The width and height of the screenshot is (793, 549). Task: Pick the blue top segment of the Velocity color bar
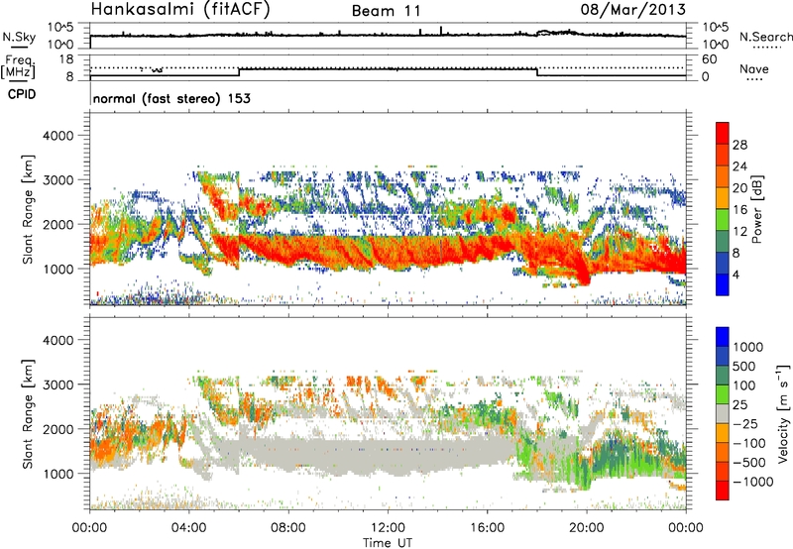point(723,336)
